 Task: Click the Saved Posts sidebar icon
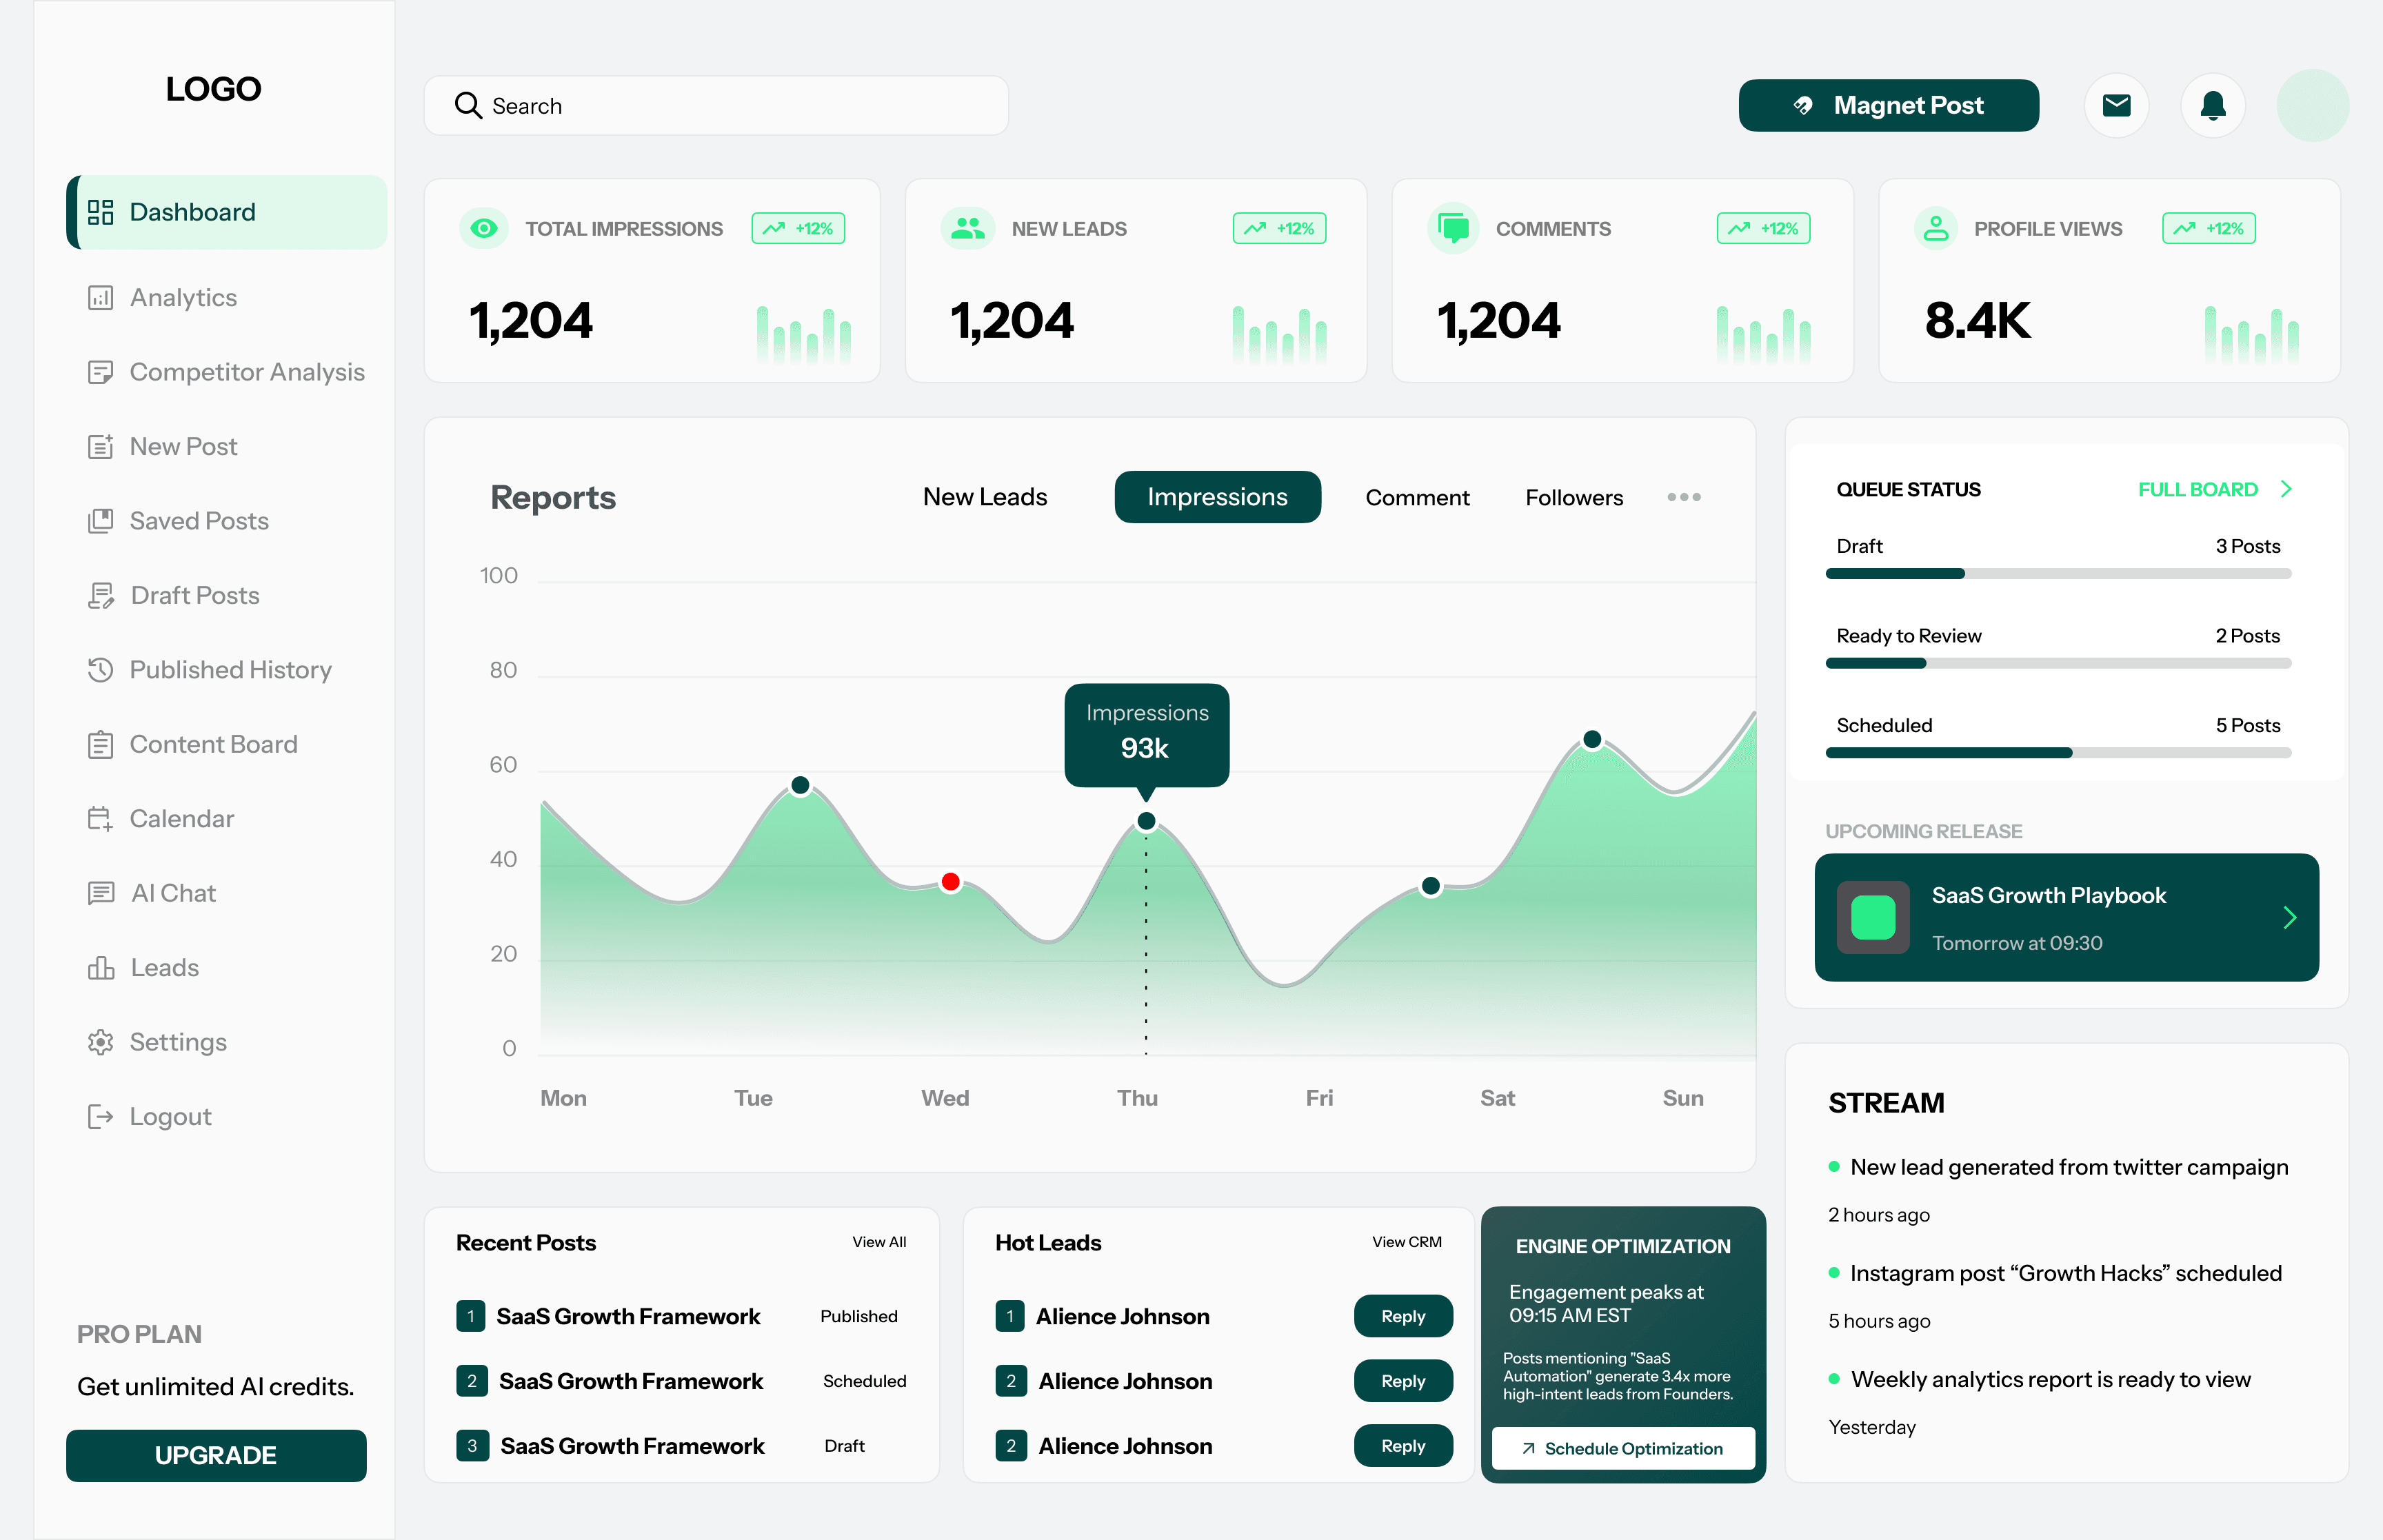100,521
